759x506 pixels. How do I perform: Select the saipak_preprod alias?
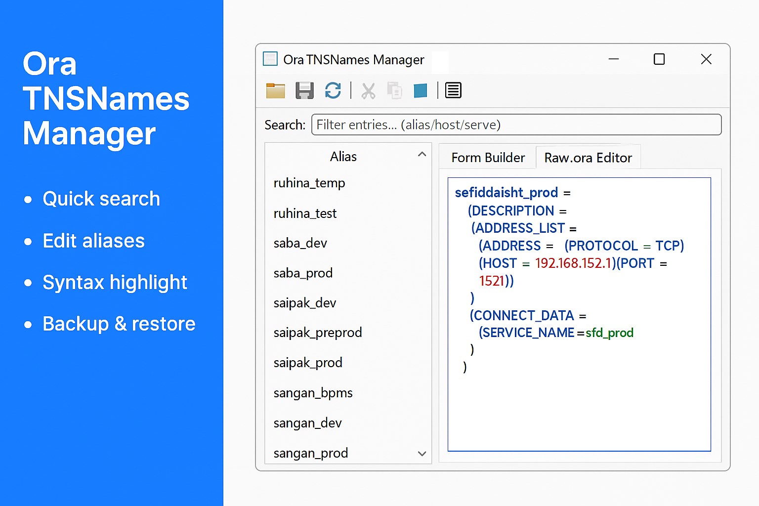coord(318,333)
